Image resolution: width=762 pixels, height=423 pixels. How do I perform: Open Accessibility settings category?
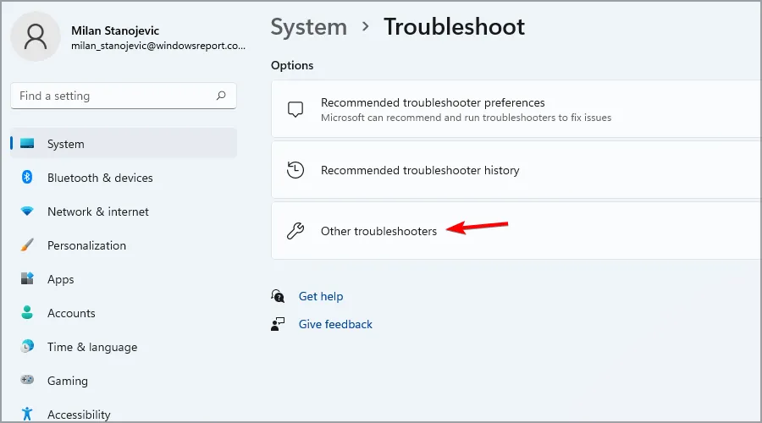79,415
